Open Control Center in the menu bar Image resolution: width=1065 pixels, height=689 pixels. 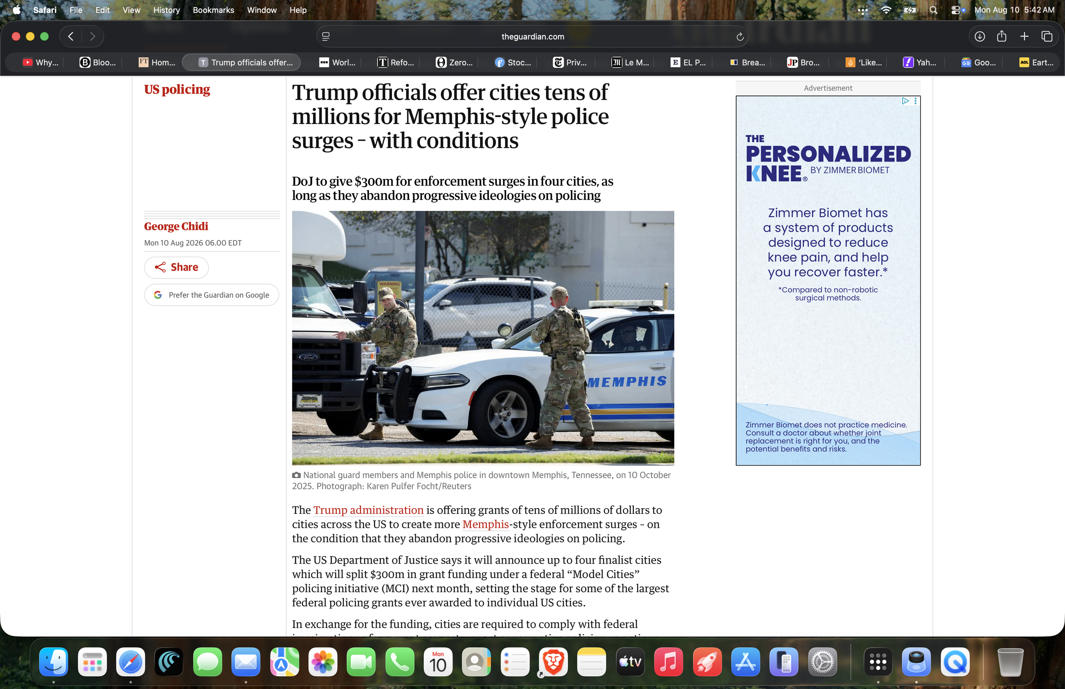pos(956,10)
